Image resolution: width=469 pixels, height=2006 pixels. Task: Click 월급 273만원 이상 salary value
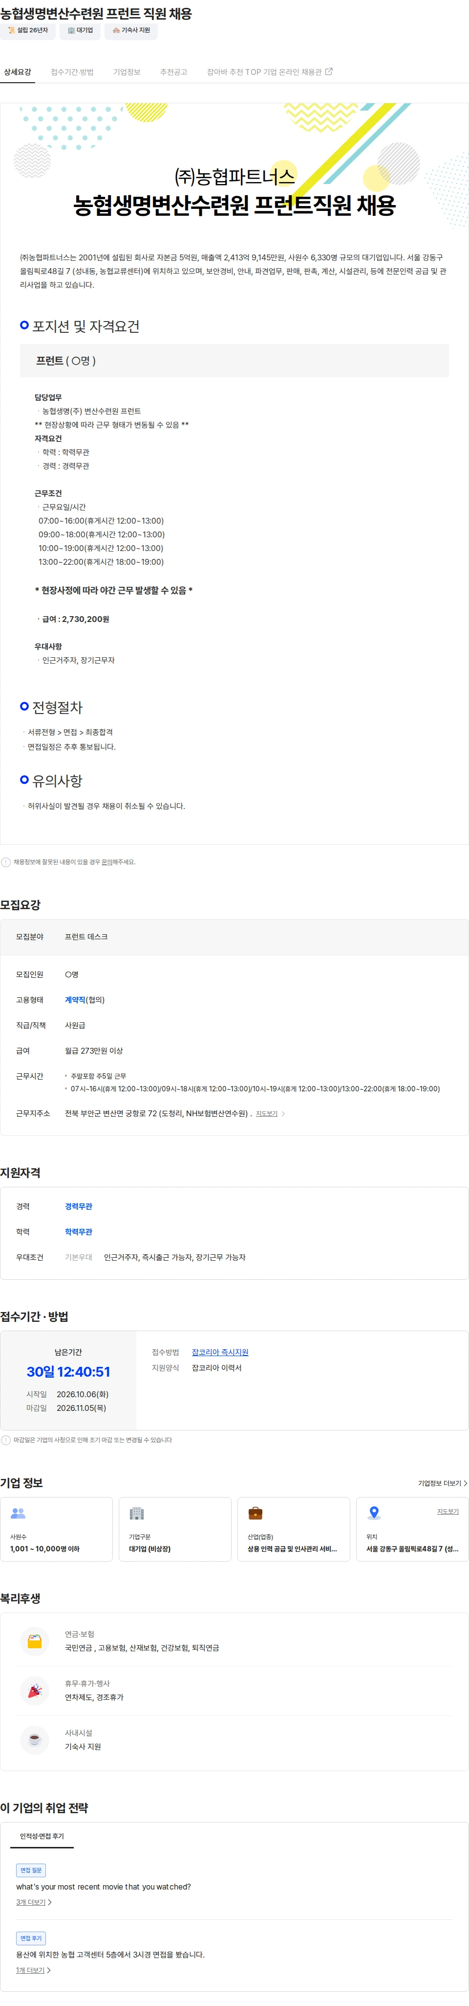[94, 1051]
